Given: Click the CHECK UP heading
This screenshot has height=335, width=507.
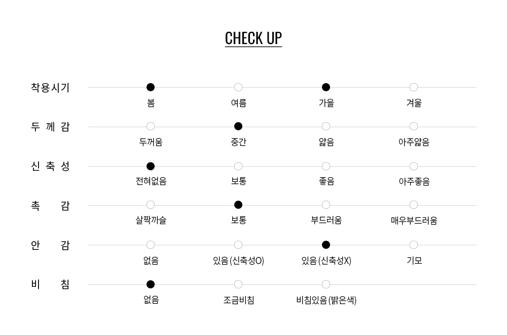Looking at the screenshot, I should point(253,39).
